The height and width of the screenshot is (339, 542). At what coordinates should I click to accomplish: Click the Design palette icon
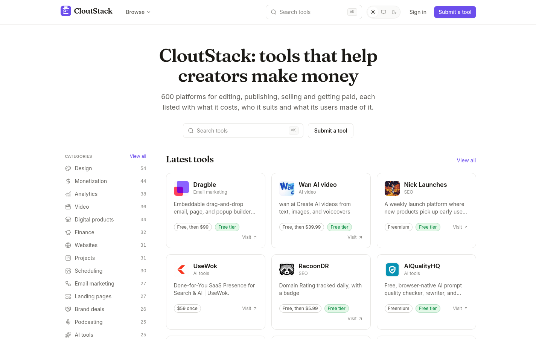tap(68, 168)
